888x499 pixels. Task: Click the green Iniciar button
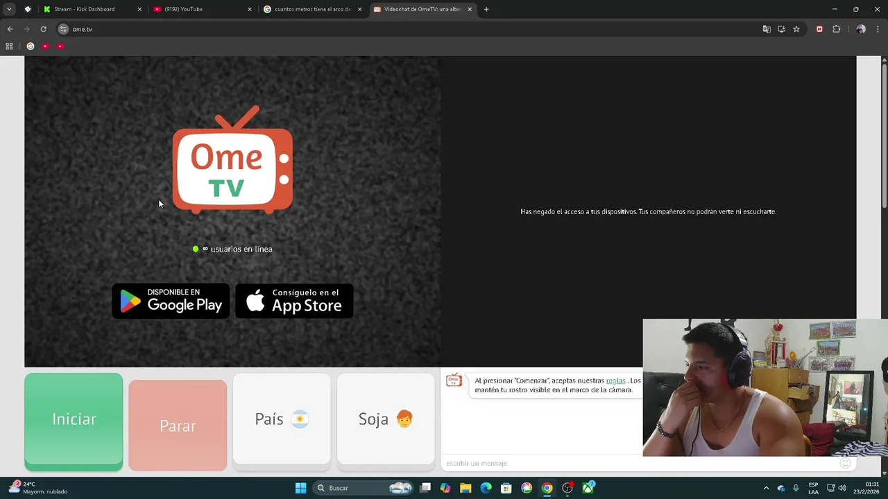74,421
